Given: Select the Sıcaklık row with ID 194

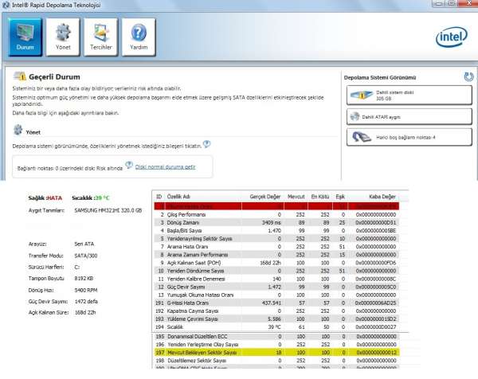Looking at the screenshot, I should click(x=276, y=327).
